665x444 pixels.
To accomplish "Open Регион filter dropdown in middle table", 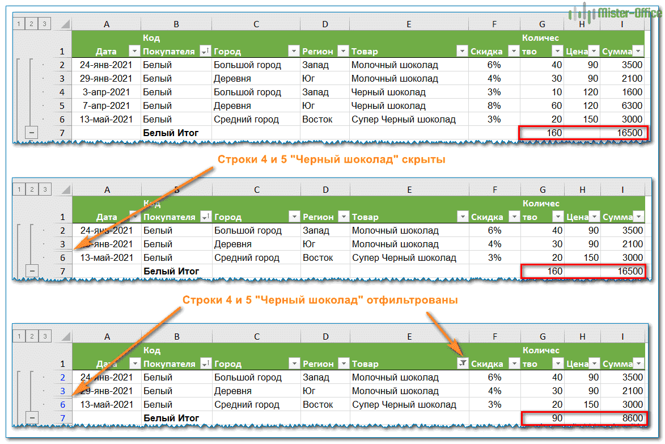I will click(x=343, y=217).
